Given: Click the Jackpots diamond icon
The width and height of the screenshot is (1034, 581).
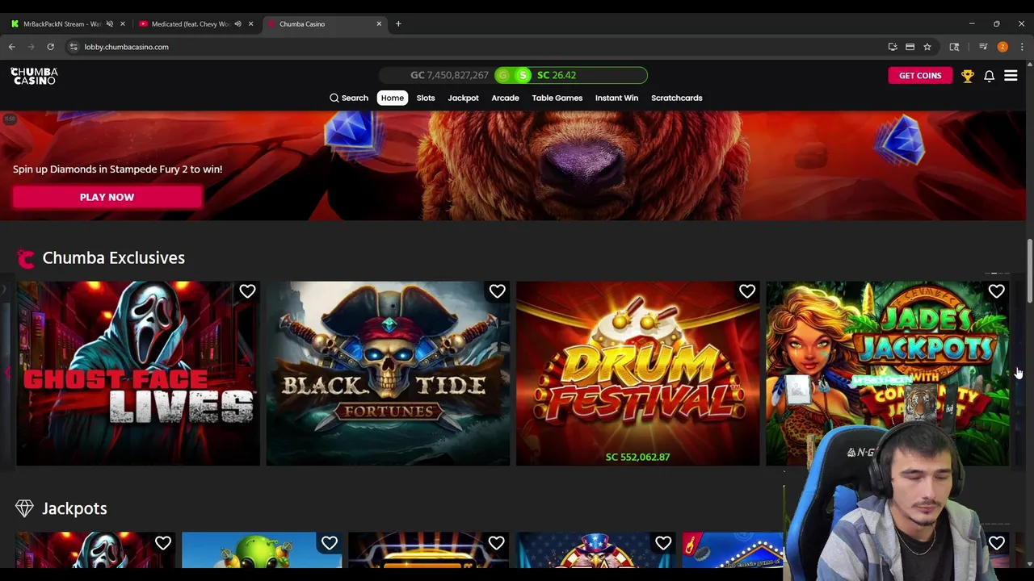Looking at the screenshot, I should click(24, 508).
